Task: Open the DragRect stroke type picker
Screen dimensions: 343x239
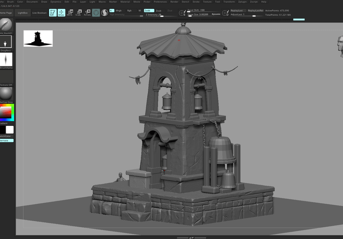Action: pyautogui.click(x=6, y=42)
